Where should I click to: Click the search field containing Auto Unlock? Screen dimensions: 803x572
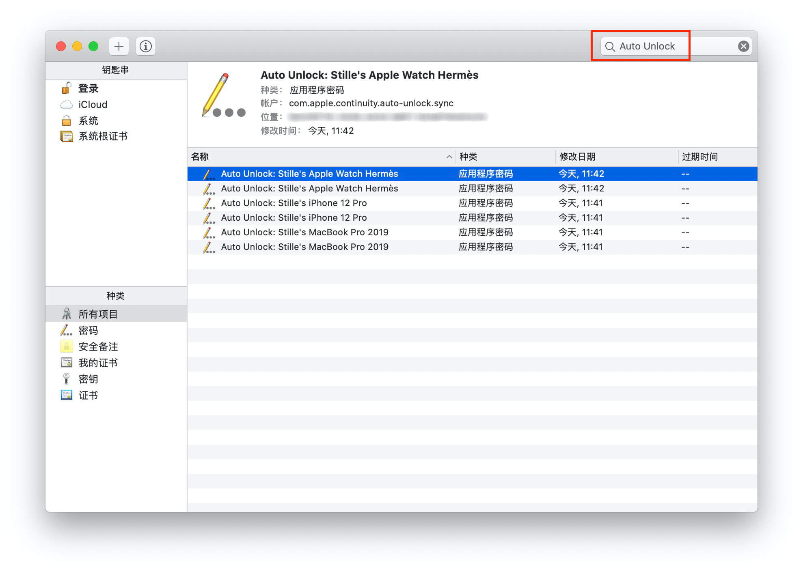click(x=676, y=46)
